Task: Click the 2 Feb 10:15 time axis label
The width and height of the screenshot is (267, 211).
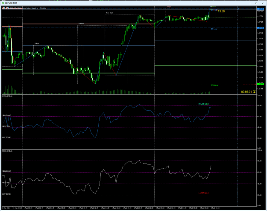Action: [215, 208]
